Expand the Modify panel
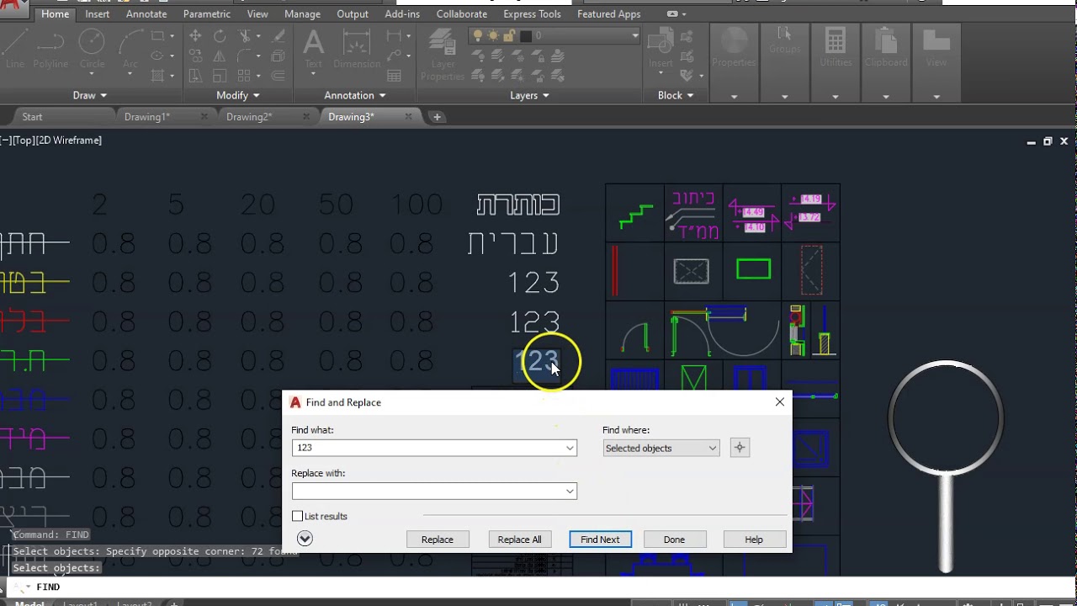Viewport: 1077px width, 606px height. point(238,95)
